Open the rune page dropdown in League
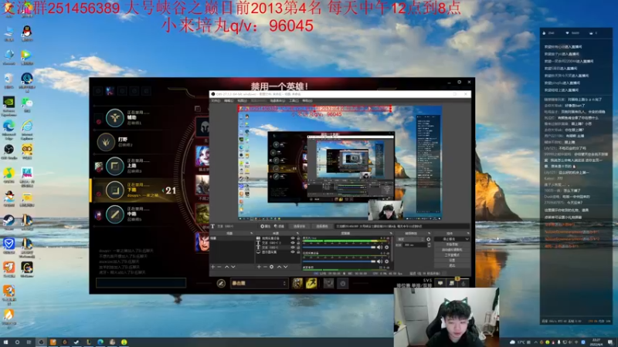The width and height of the screenshot is (618, 347). pos(259,283)
